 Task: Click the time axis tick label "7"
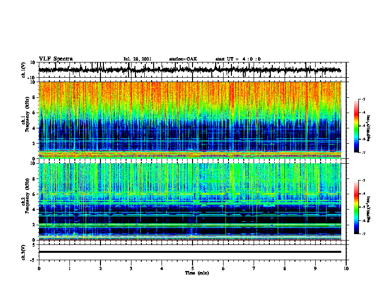(x=254, y=269)
